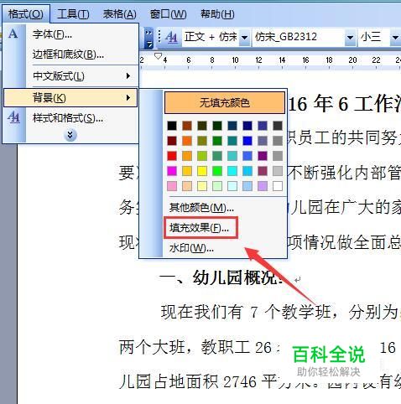Open the font dropdown 仿宋_GB2312
Image resolution: width=401 pixels, height=404 pixels.
coord(350,37)
